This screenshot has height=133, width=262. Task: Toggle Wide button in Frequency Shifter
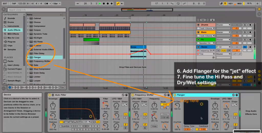click(x=154, y=126)
